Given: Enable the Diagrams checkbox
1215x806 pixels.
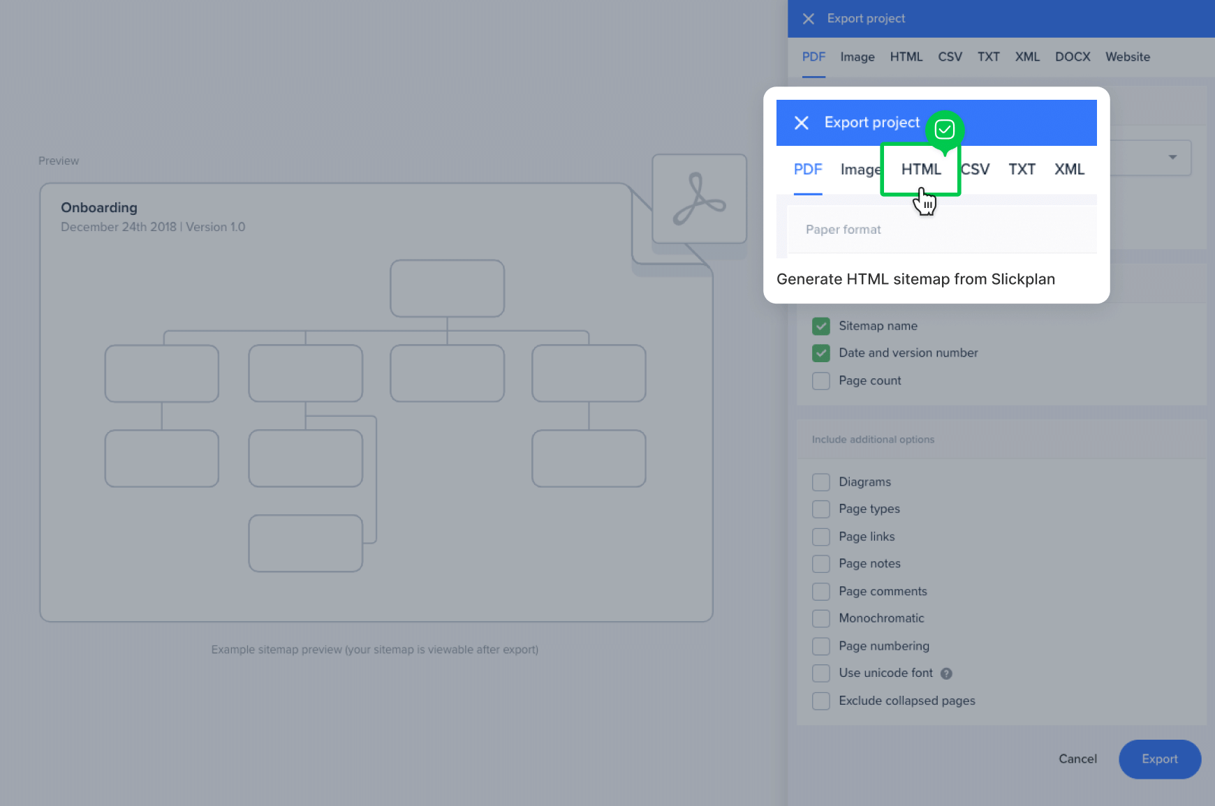Looking at the screenshot, I should pyautogui.click(x=821, y=482).
